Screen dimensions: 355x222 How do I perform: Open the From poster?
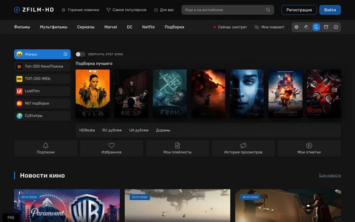click(x=170, y=94)
